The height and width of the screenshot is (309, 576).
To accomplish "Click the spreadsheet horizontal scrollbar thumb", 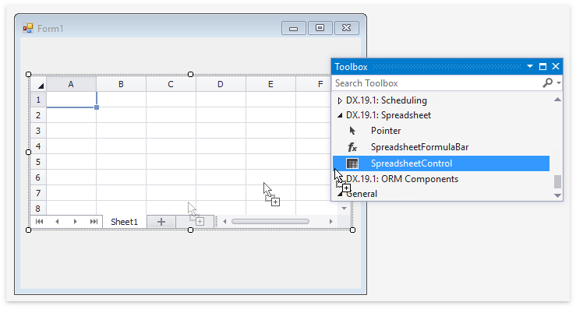I will (x=270, y=221).
